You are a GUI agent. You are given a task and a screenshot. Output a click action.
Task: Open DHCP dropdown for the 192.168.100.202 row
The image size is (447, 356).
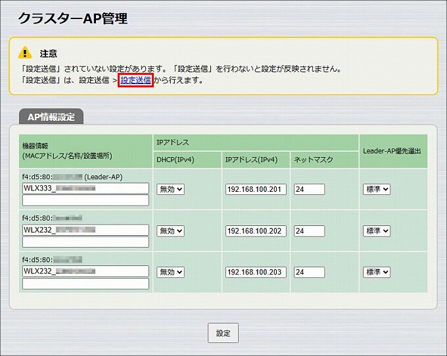[x=170, y=231]
